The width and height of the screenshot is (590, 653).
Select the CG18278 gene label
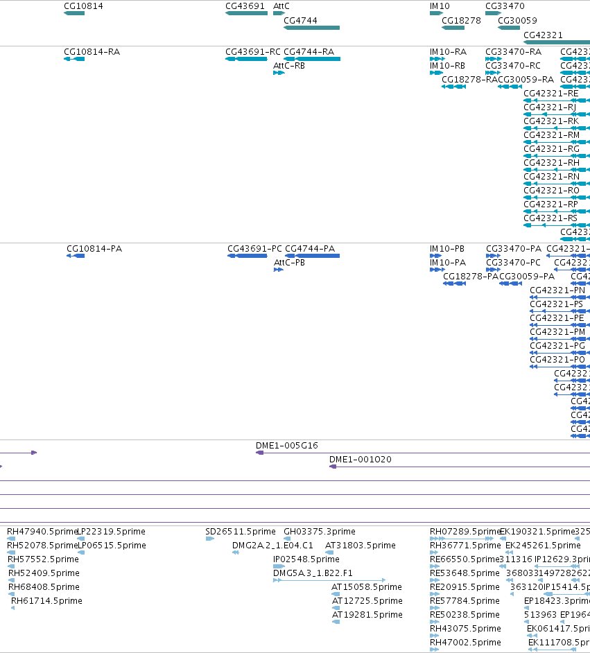(x=461, y=21)
